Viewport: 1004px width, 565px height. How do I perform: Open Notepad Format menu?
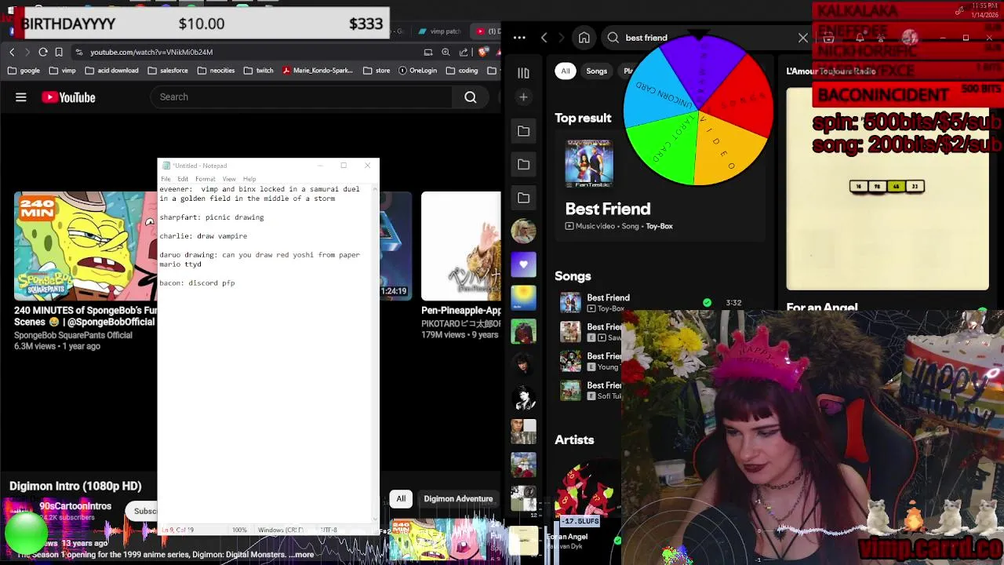[205, 179]
